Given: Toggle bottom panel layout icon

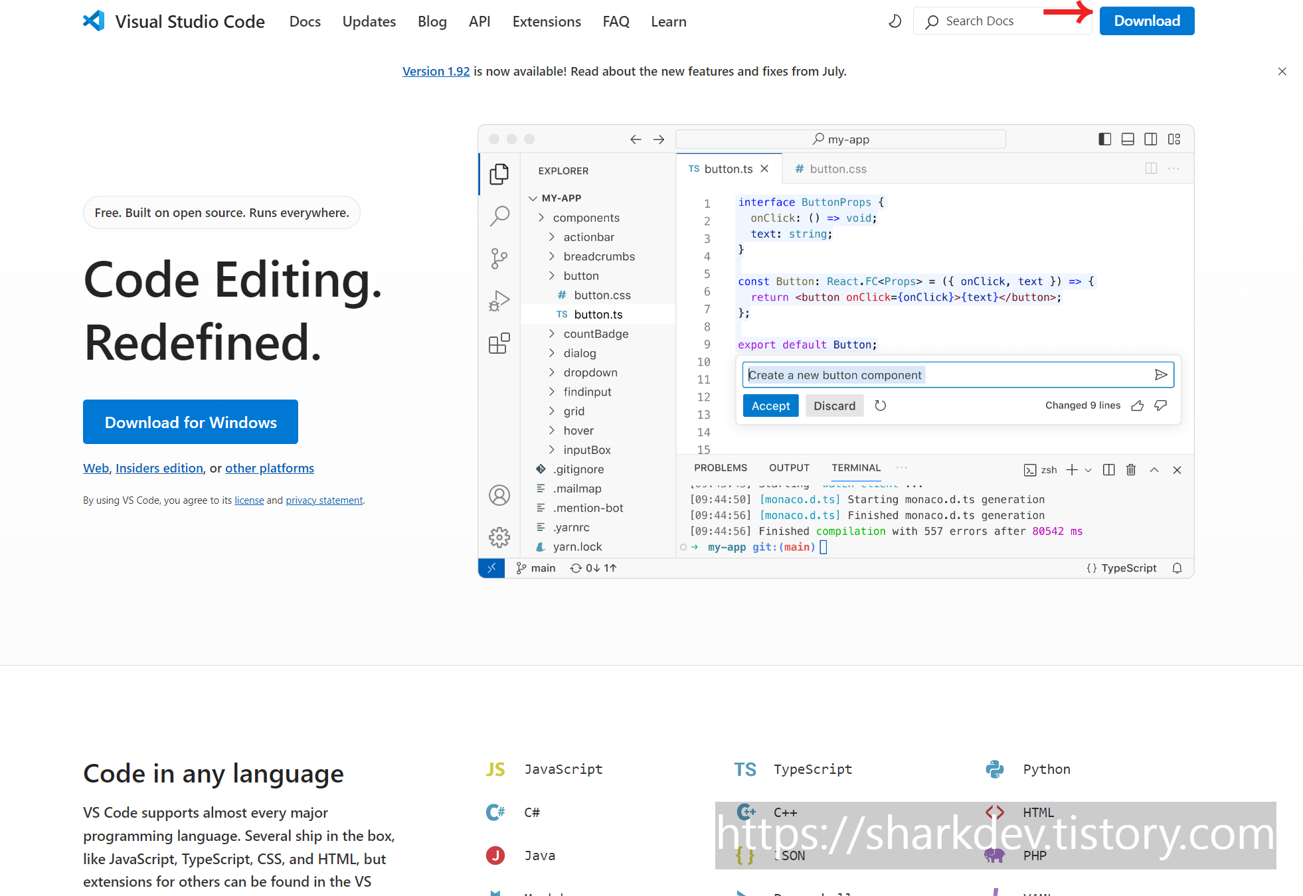Looking at the screenshot, I should point(1128,139).
